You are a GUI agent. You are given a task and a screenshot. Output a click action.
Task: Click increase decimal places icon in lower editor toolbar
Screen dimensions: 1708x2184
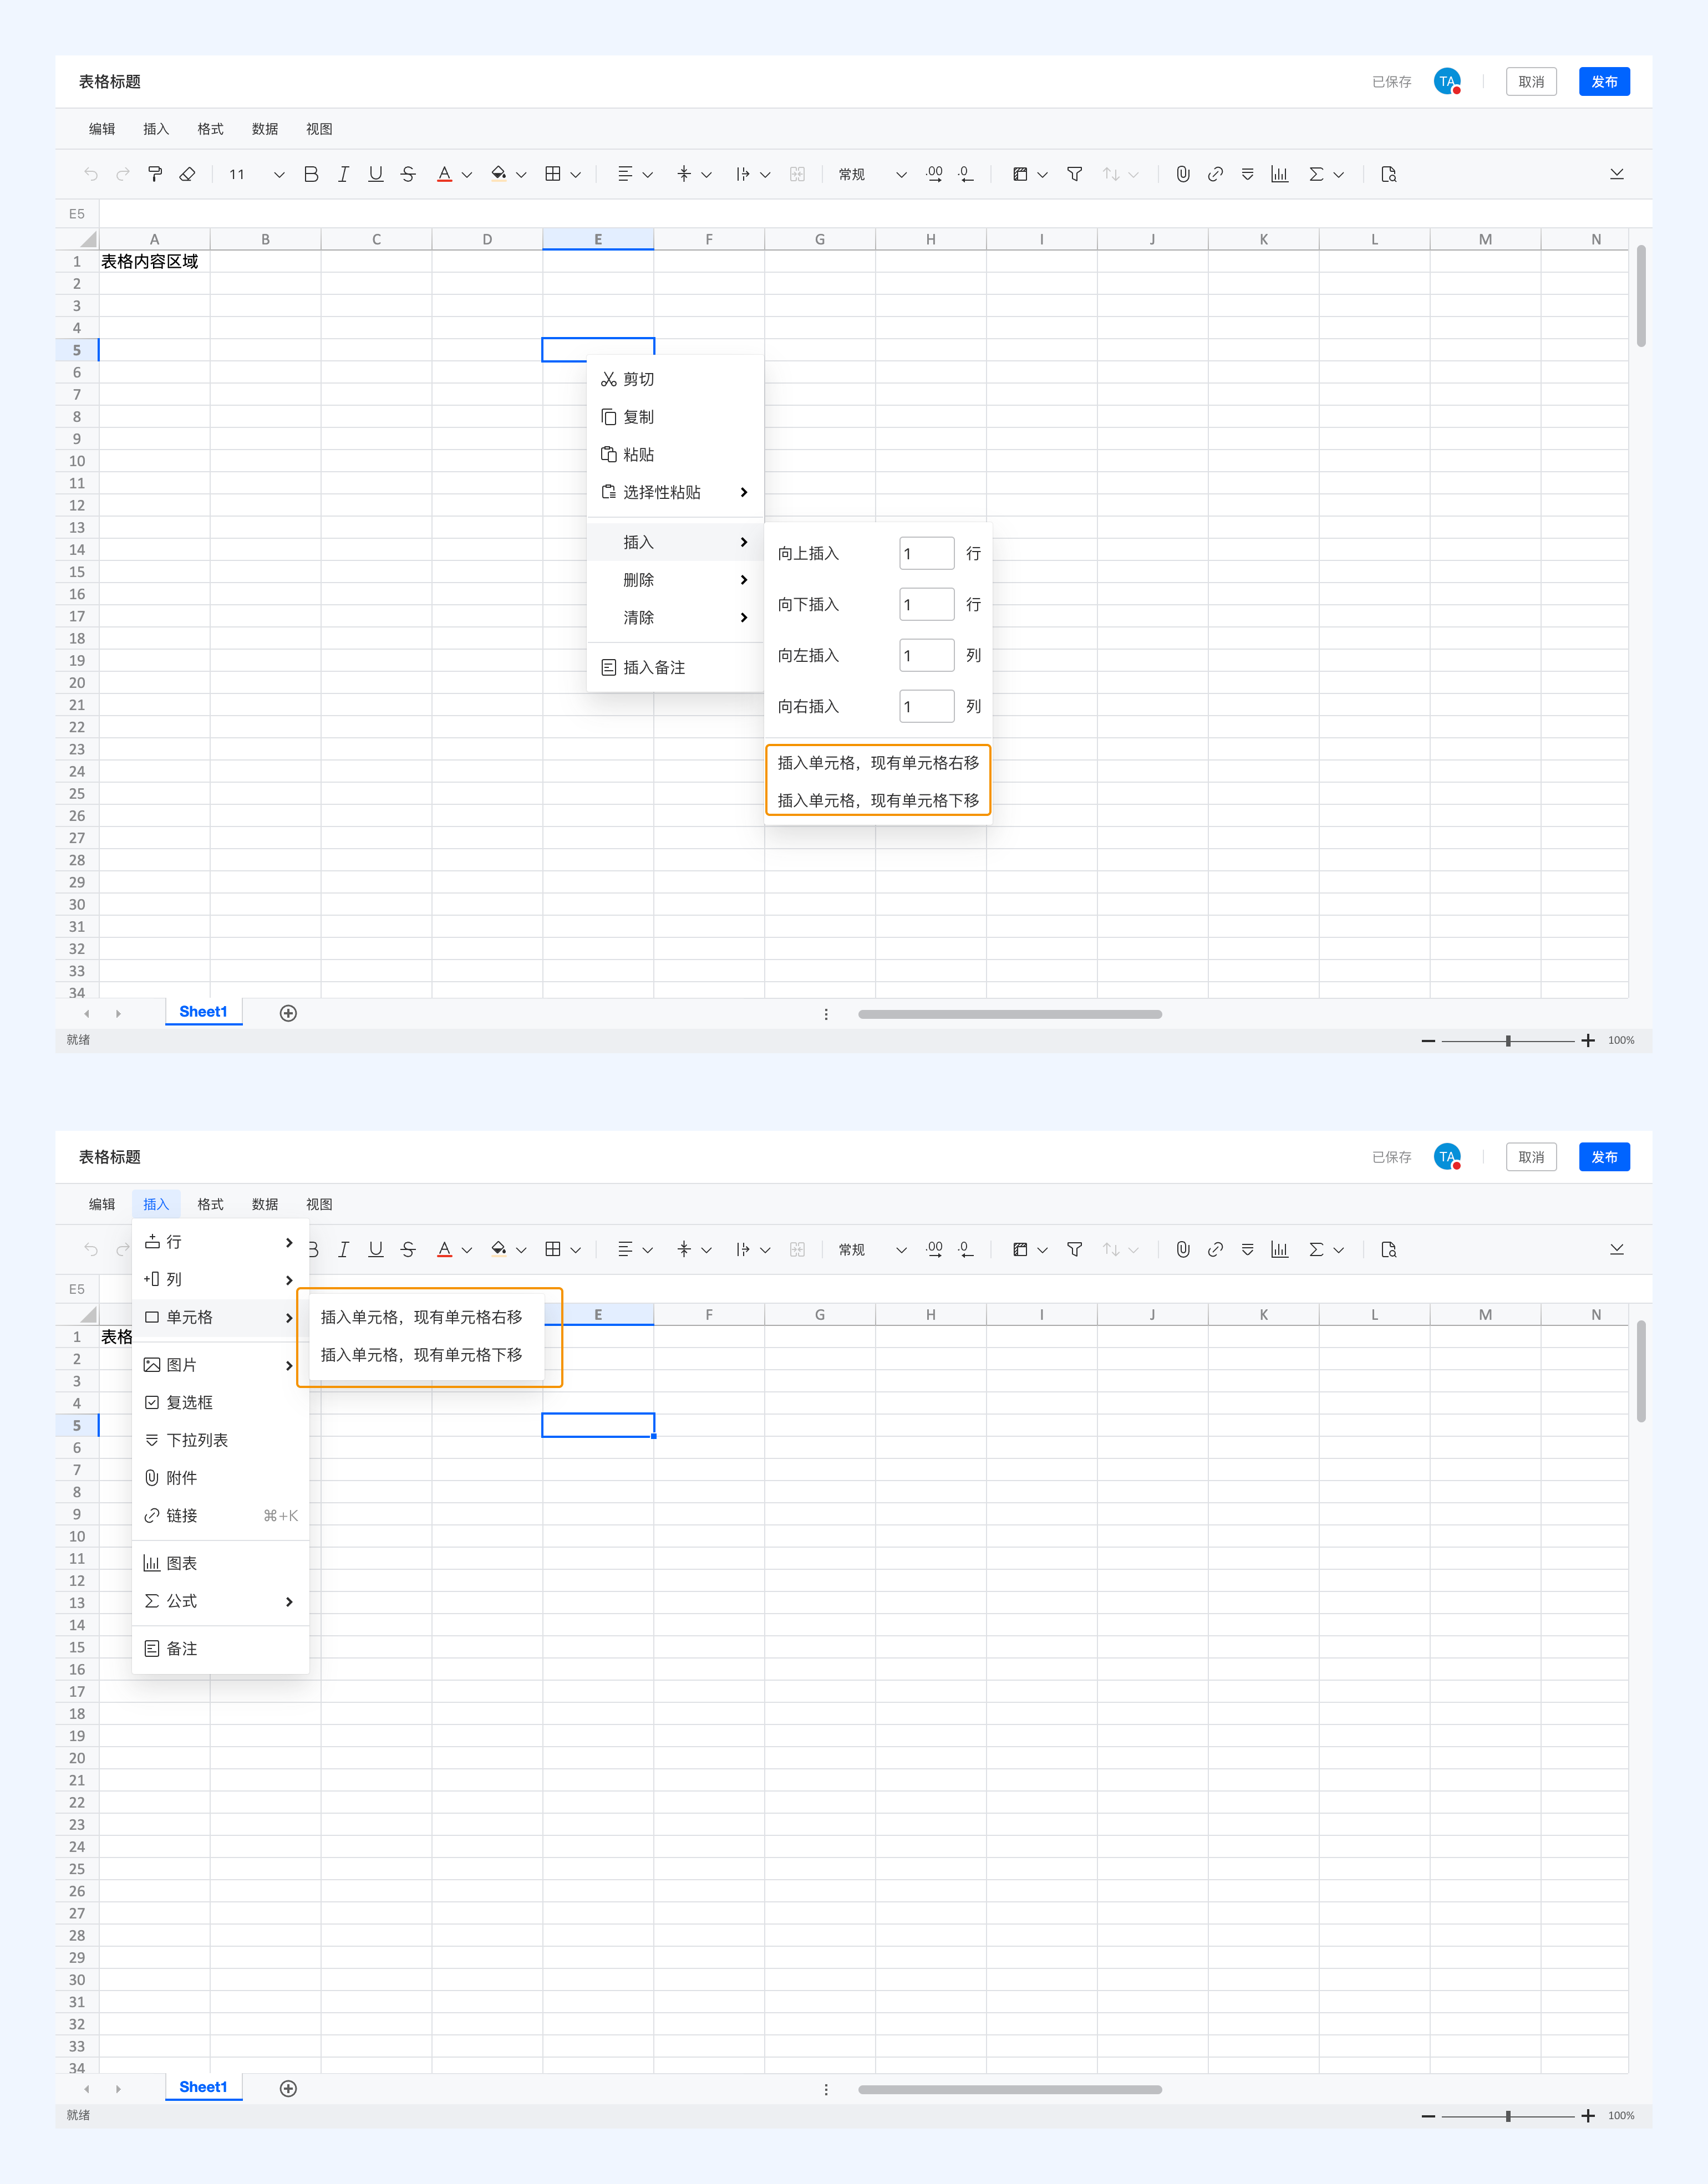934,1250
